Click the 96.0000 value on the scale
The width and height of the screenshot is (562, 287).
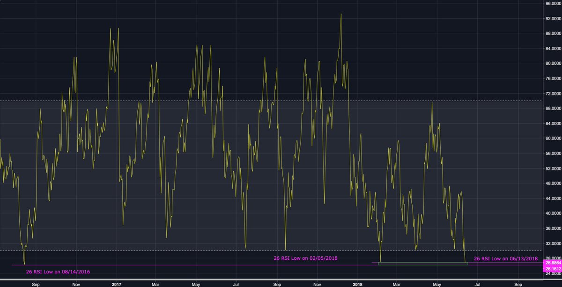[554, 4]
